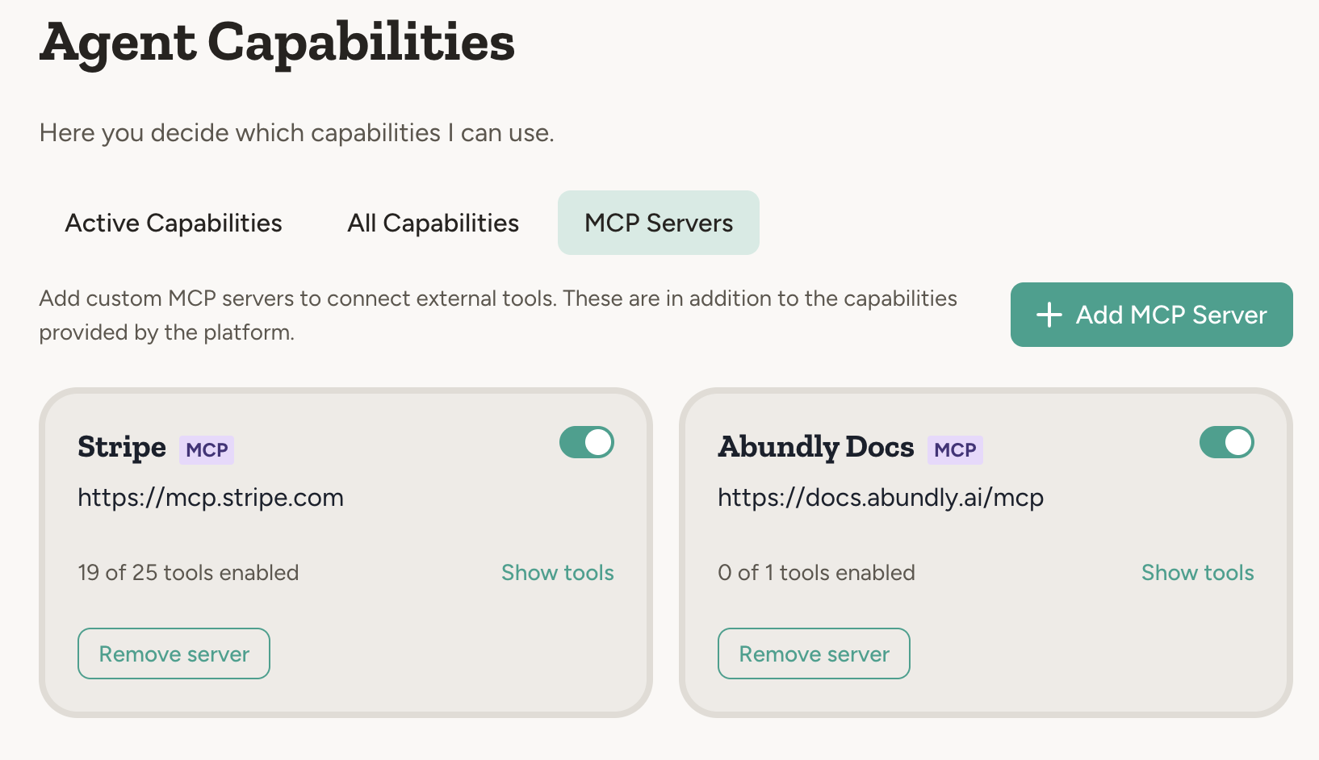Image resolution: width=1319 pixels, height=760 pixels.
Task: Click the MCP badge beside Abundly Docs
Action: (x=955, y=449)
